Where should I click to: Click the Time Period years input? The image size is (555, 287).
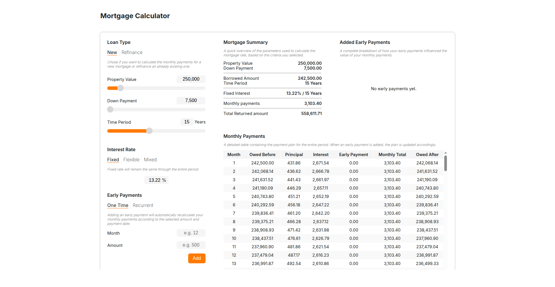click(187, 122)
